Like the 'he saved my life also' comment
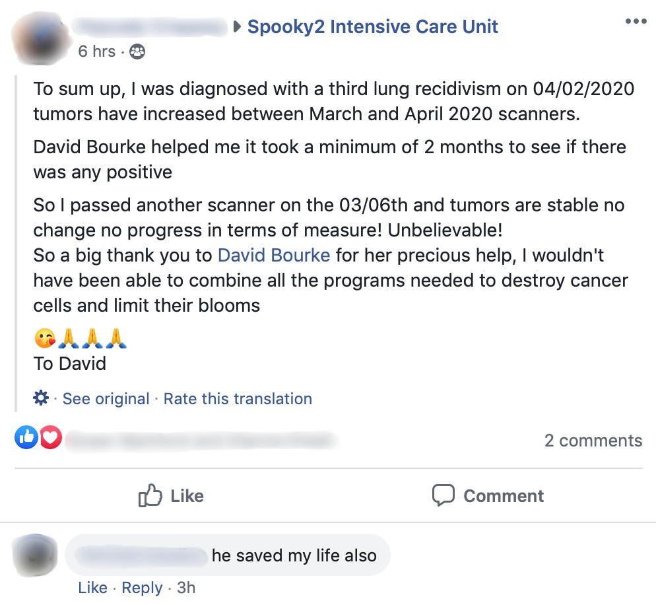This screenshot has height=605, width=656. 92,588
